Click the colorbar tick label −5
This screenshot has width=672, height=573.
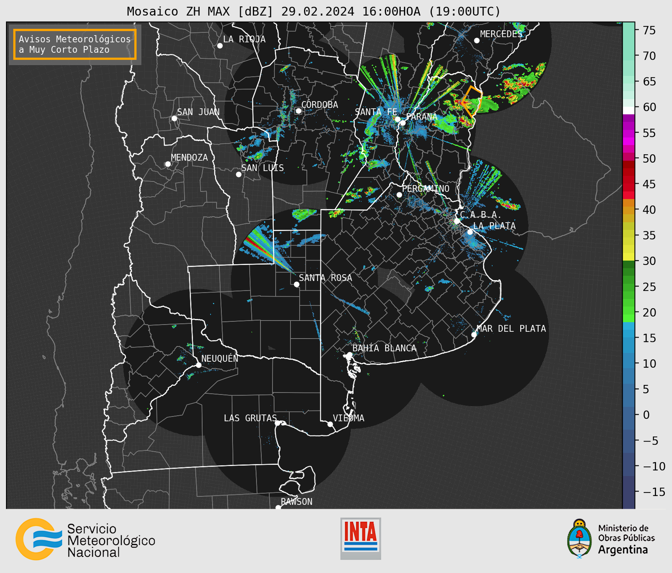point(650,441)
